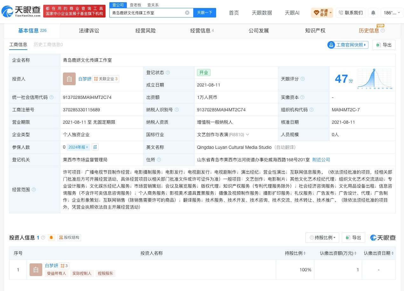Export investor info with lower 导出 button
The height and width of the screenshot is (291, 404).
point(353,238)
